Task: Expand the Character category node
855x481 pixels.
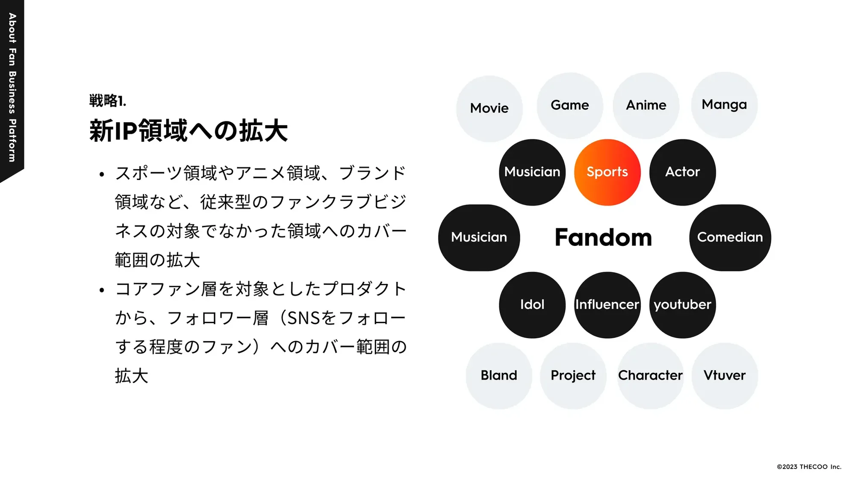Action: click(651, 375)
